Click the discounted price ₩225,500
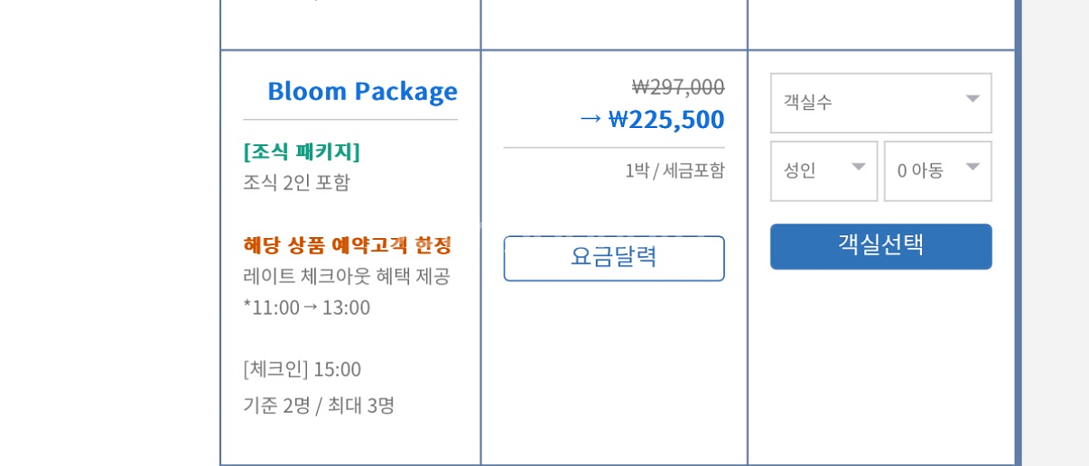Screen dimensions: 1089x466 click(666, 119)
